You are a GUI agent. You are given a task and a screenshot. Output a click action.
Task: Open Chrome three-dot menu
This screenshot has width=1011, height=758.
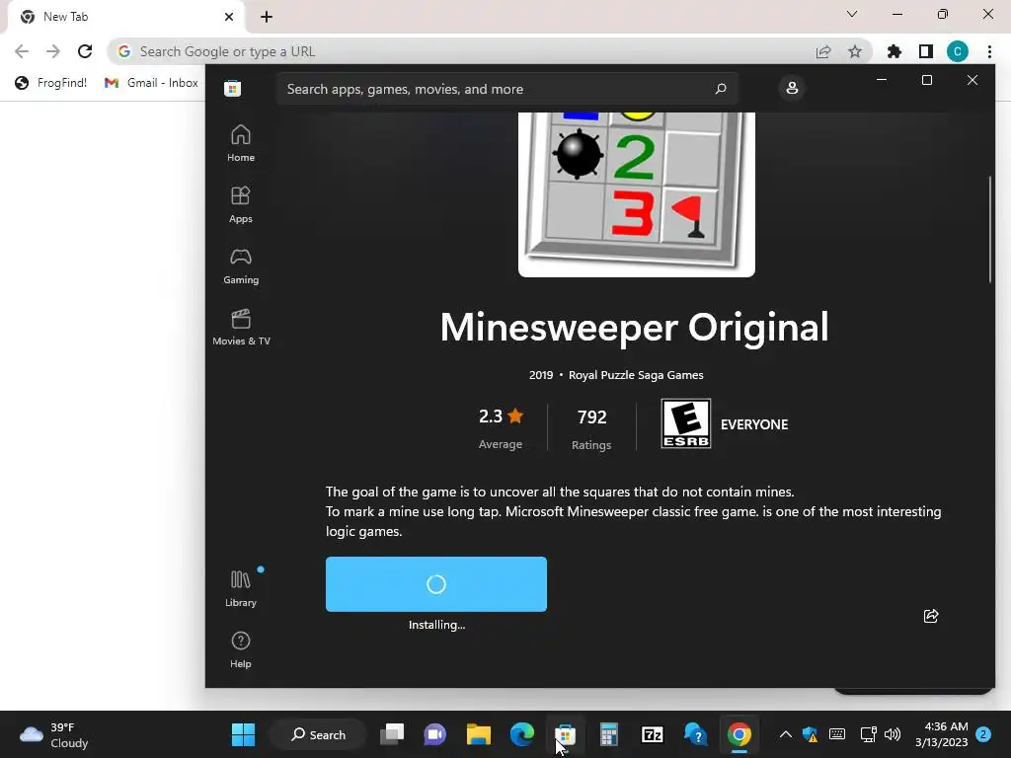pos(989,51)
